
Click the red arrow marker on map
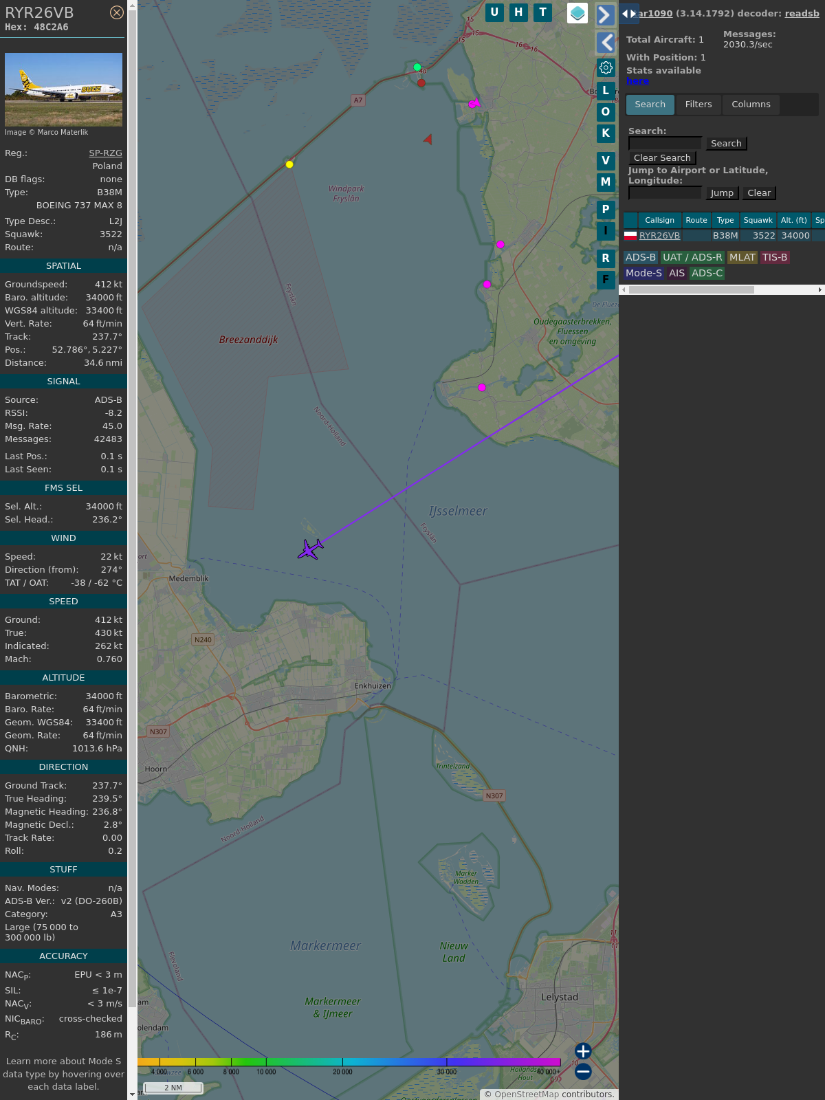click(x=428, y=140)
